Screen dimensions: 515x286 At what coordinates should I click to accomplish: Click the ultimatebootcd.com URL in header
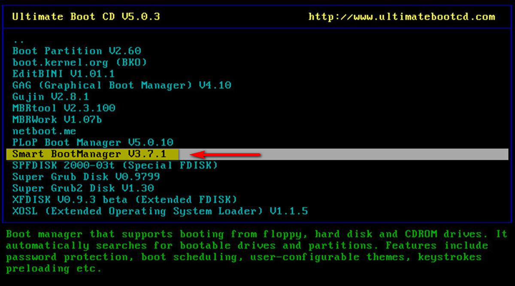click(402, 17)
